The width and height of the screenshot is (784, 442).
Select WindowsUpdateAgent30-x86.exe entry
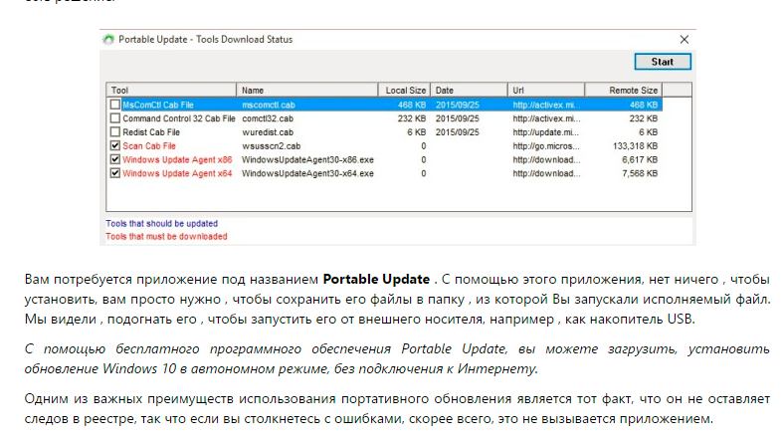307,159
